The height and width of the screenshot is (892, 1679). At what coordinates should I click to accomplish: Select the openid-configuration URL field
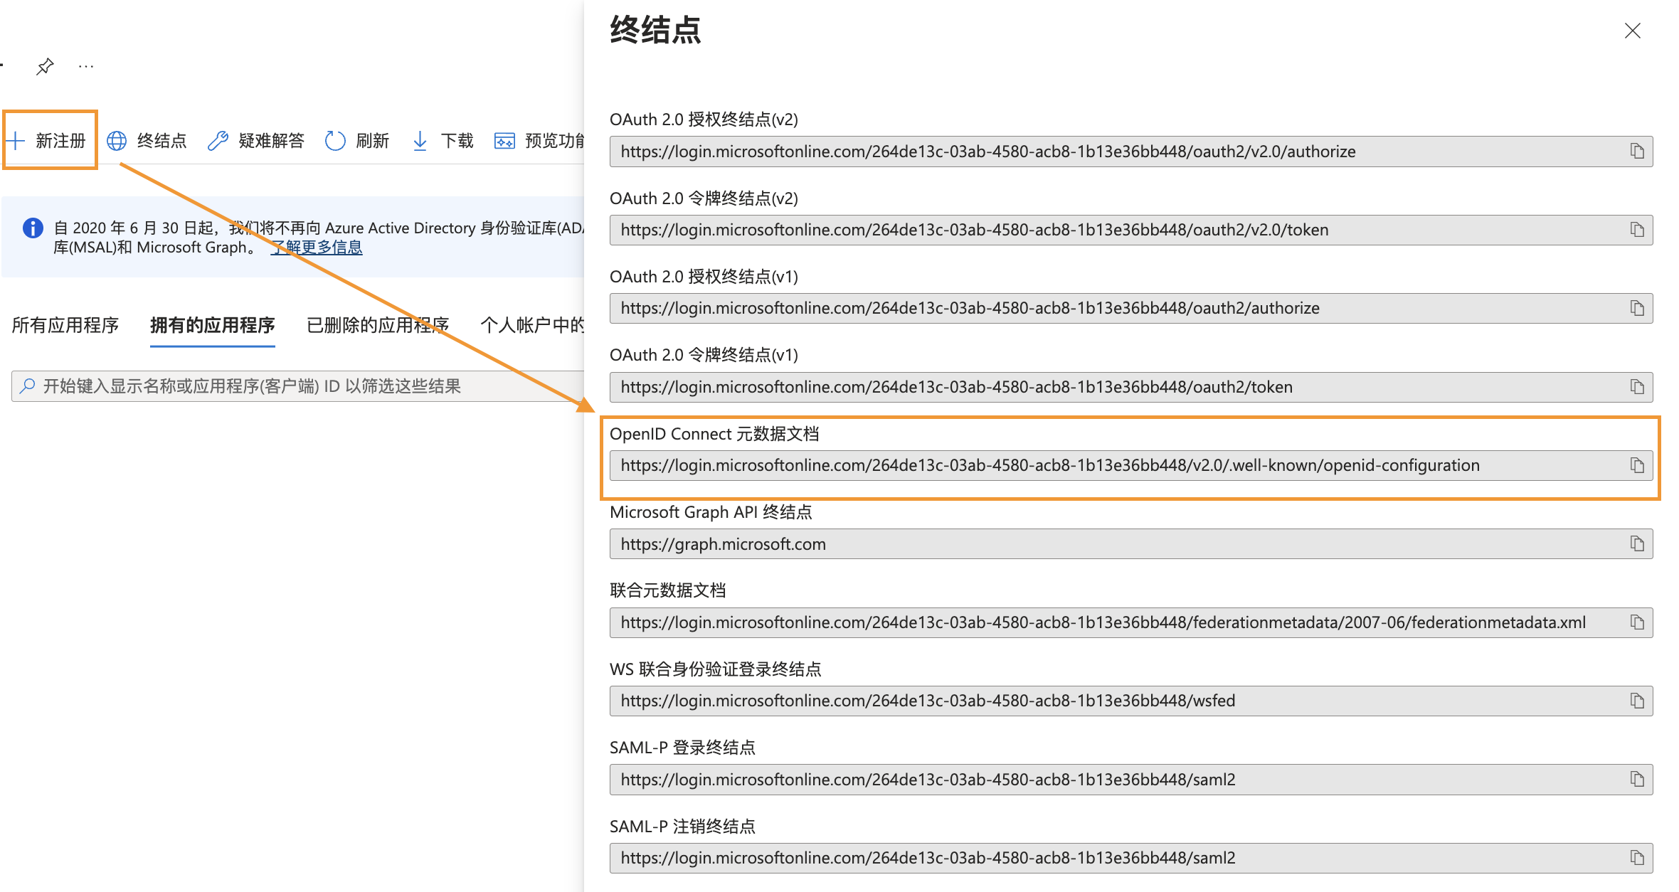click(1131, 465)
